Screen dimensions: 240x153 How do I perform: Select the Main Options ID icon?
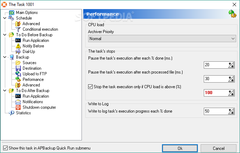coord(11,13)
